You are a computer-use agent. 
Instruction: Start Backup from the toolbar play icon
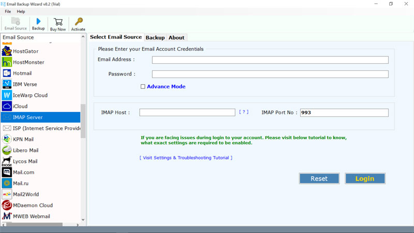coord(38,21)
